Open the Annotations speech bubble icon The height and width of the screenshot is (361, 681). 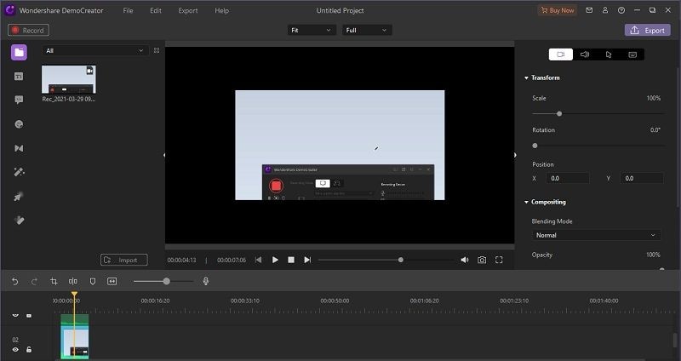click(19, 100)
